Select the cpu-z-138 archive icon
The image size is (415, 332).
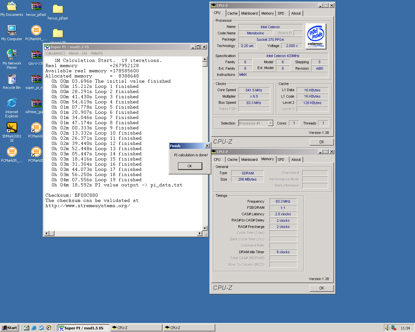(36, 57)
